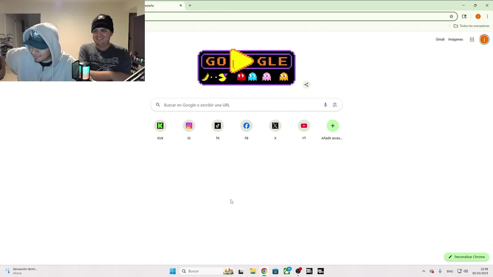Start voice search with the microphone icon
Image resolution: width=493 pixels, height=277 pixels.
pyautogui.click(x=325, y=105)
